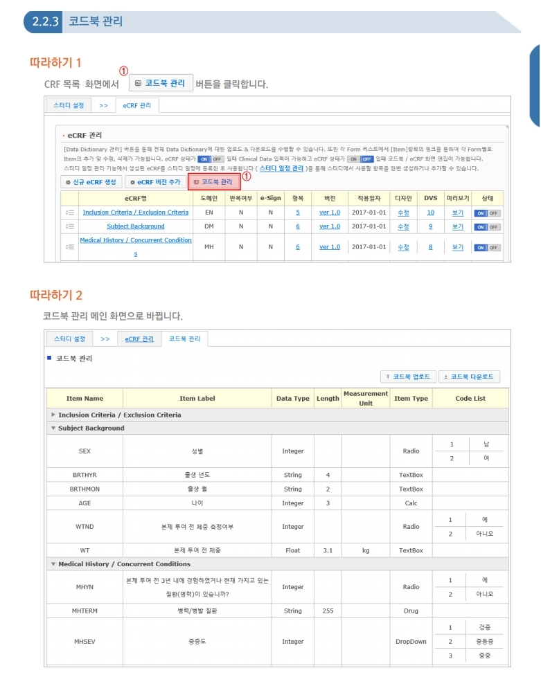This screenshot has height=686, width=541.
Task: Toggle ON/OFF status for Inclusion Criteria row
Action: tap(487, 213)
